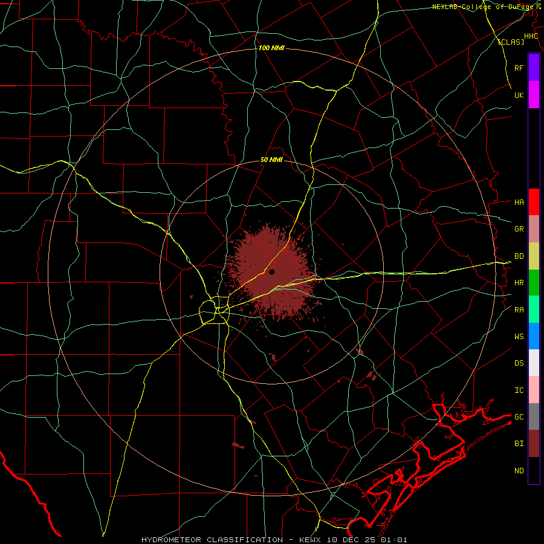Click the GC legend label
This screenshot has height=544, width=544.
coord(519,416)
